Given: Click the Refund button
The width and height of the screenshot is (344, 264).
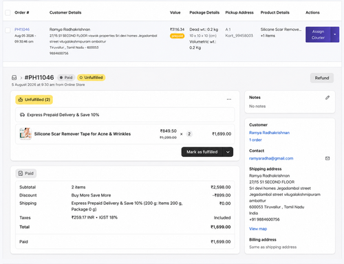Looking at the screenshot, I should [322, 78].
